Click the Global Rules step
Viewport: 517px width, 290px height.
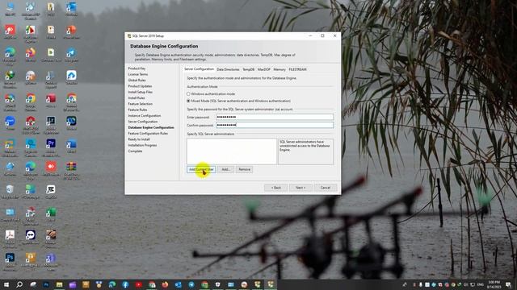pyautogui.click(x=137, y=81)
